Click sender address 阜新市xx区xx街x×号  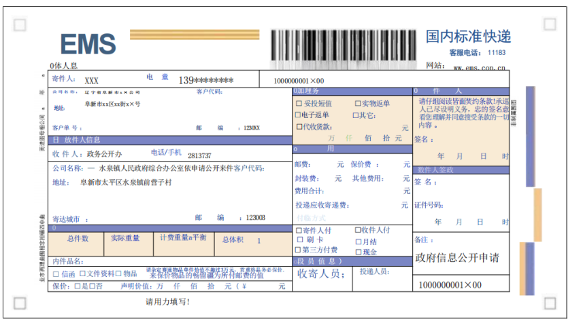[112, 105]
